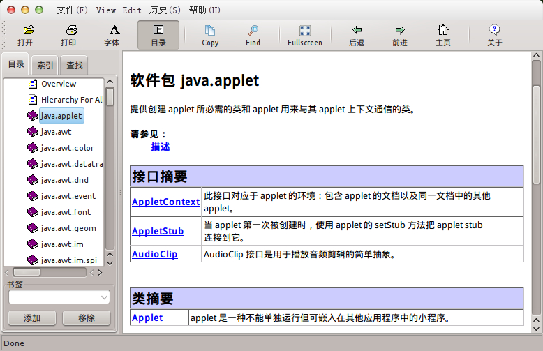Click the java.awt.font book icon

33,212
